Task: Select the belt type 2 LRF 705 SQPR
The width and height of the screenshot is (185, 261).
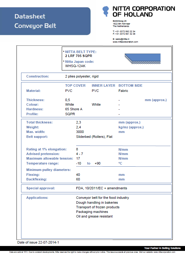Action: (x=79, y=56)
